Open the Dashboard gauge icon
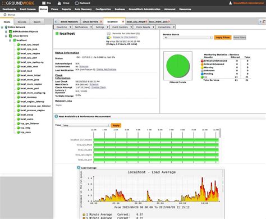Viewport: 266px width, 219px height. (x=76, y=3)
